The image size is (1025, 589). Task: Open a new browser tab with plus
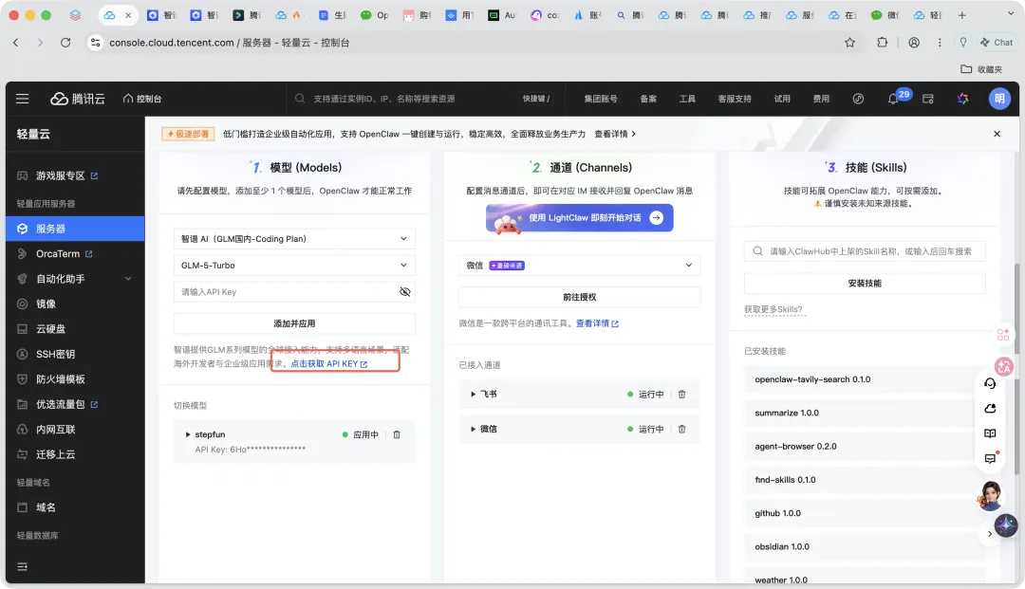pyautogui.click(x=961, y=14)
